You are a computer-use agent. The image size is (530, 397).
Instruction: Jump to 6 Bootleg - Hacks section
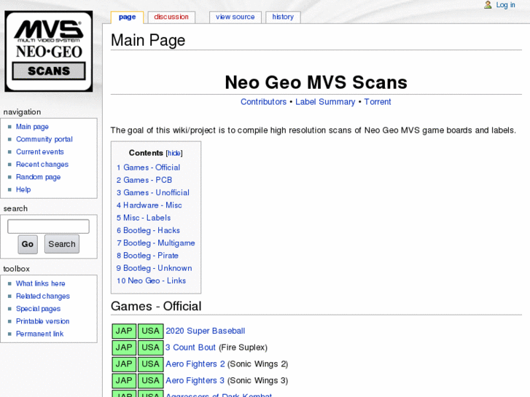pos(148,230)
